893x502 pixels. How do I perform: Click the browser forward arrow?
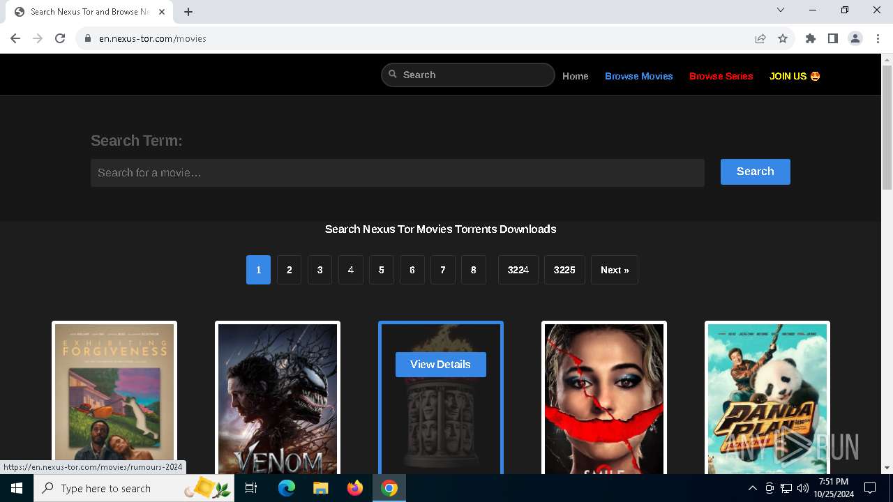pyautogui.click(x=38, y=38)
